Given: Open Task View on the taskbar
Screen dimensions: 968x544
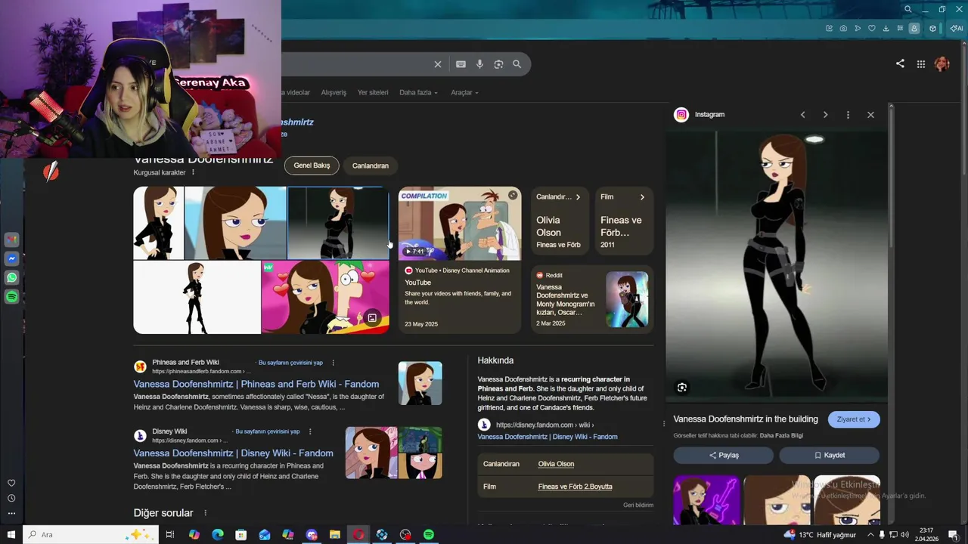Looking at the screenshot, I should click(169, 535).
